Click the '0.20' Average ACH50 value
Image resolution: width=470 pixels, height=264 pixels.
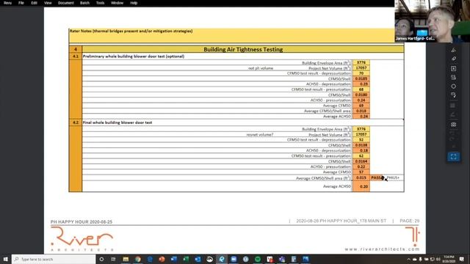coord(361,186)
